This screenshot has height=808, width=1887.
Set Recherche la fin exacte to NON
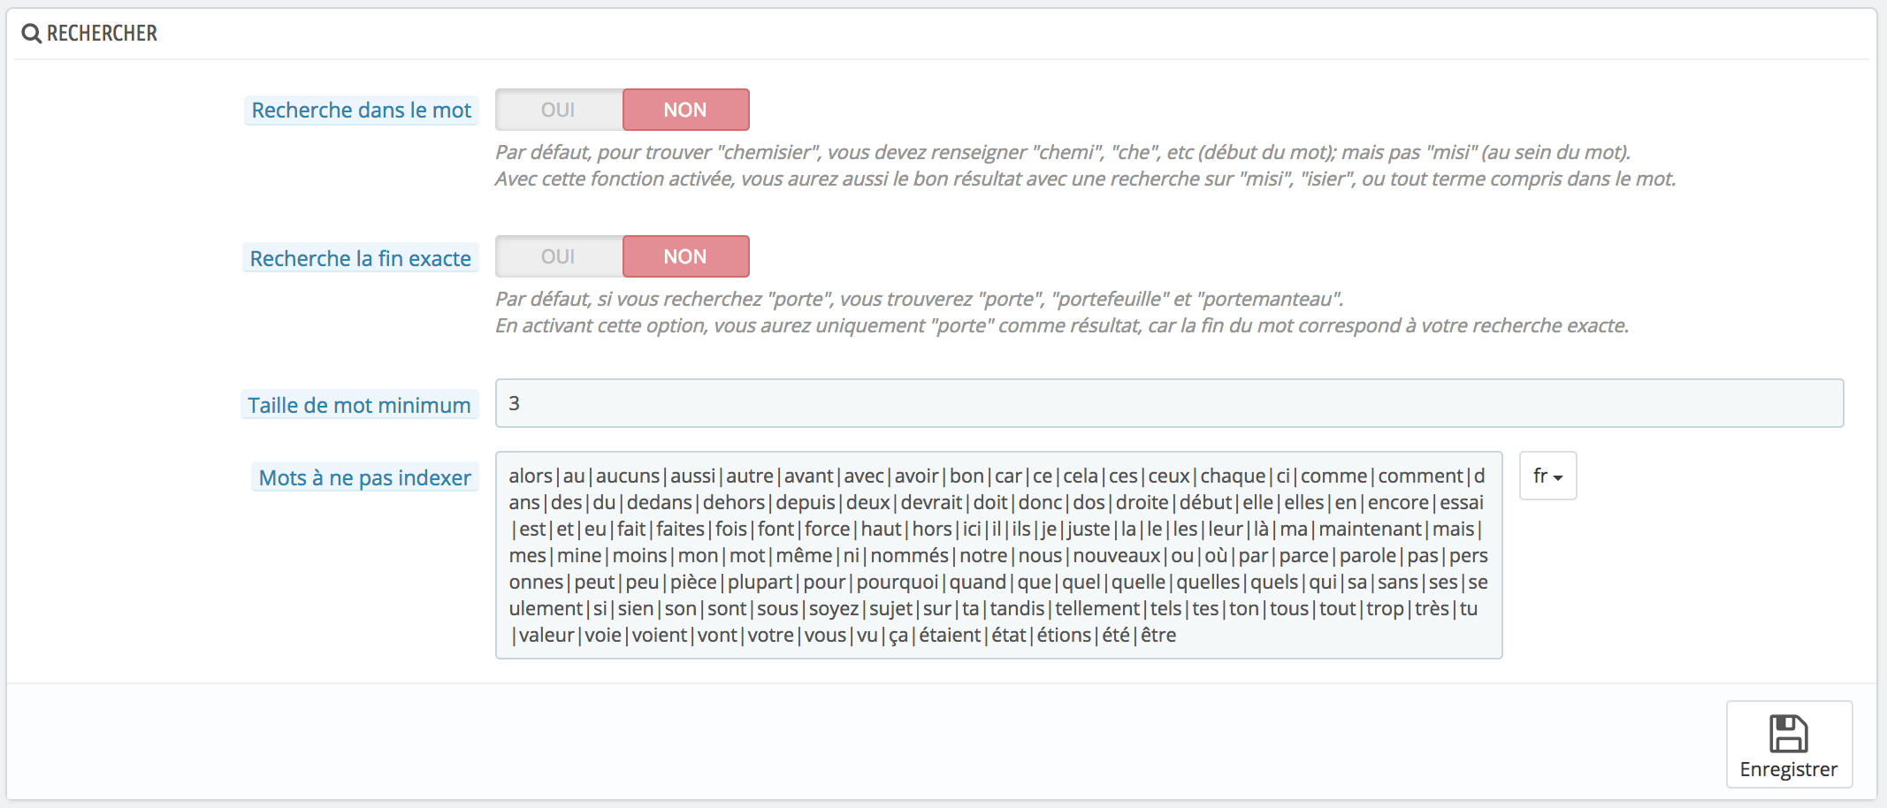685,256
